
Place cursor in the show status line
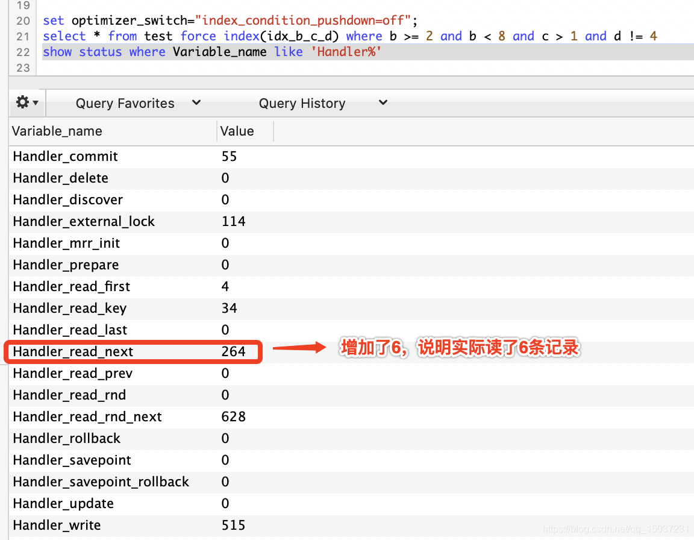click(x=212, y=52)
